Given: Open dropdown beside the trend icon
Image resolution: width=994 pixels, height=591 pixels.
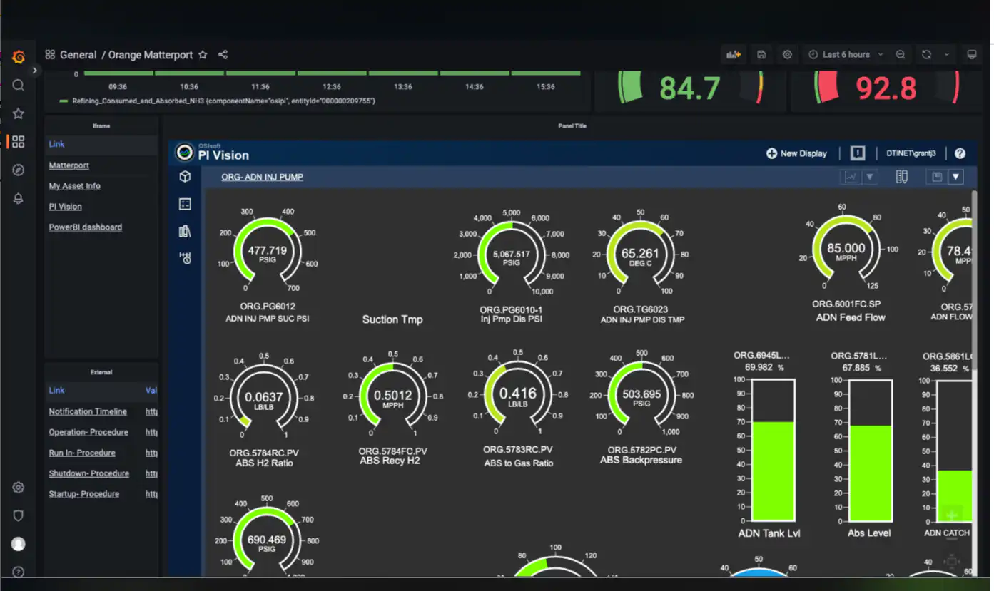Looking at the screenshot, I should [869, 177].
